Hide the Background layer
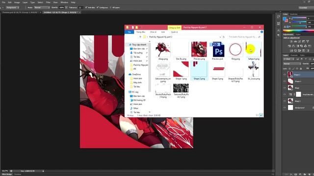314x176 pixels. 285,108
